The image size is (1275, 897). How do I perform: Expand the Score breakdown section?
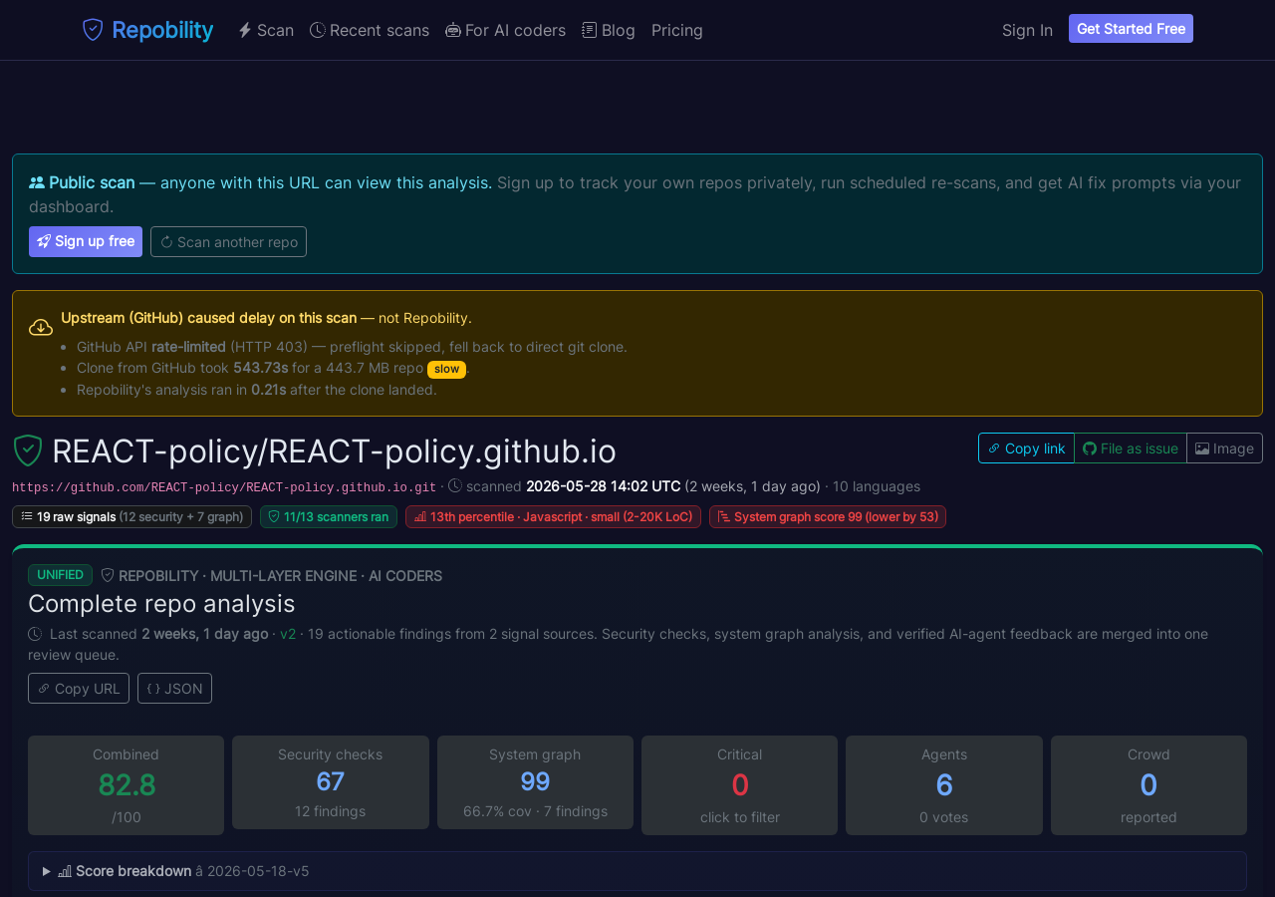point(637,871)
